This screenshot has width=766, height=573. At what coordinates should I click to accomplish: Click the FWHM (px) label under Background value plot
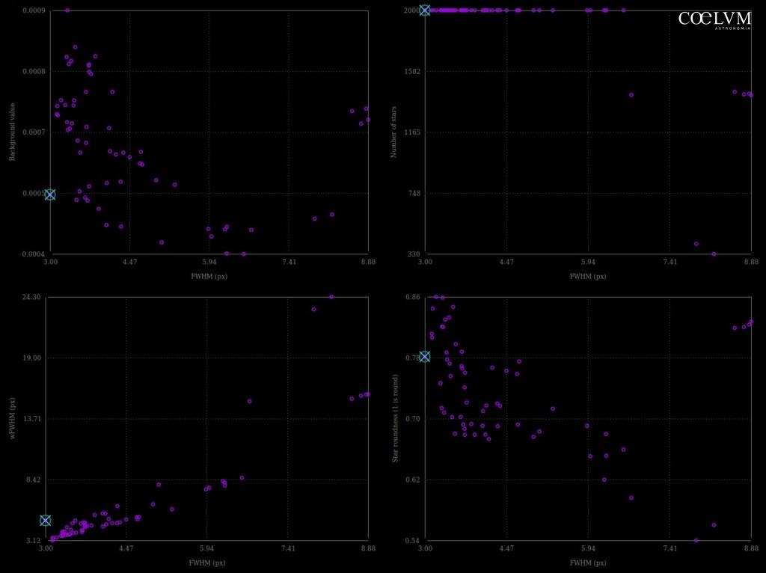pos(209,276)
